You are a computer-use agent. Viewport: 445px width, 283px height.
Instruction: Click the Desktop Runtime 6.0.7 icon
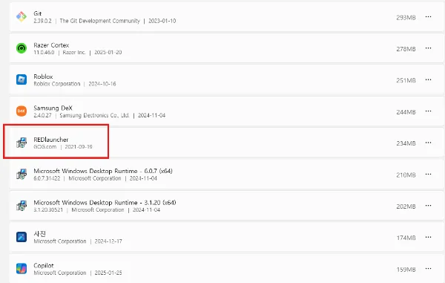[x=22, y=174]
